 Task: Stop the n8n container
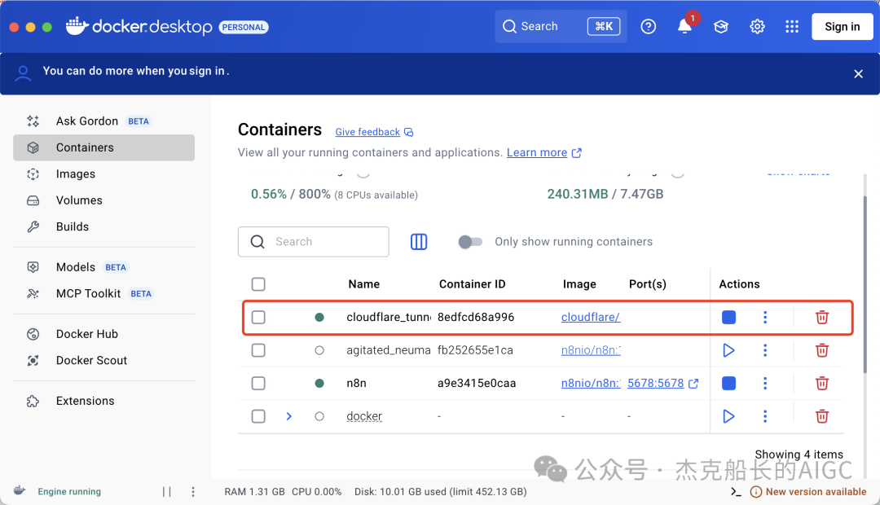click(728, 384)
